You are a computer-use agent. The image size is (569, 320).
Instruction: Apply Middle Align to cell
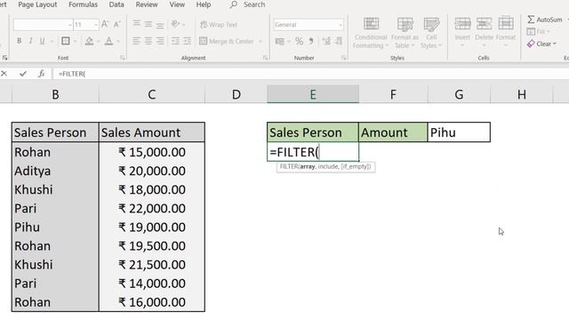[x=148, y=24]
